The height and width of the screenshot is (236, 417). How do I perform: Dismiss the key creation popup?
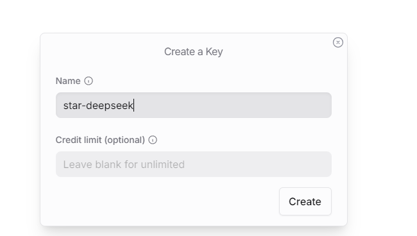click(337, 42)
